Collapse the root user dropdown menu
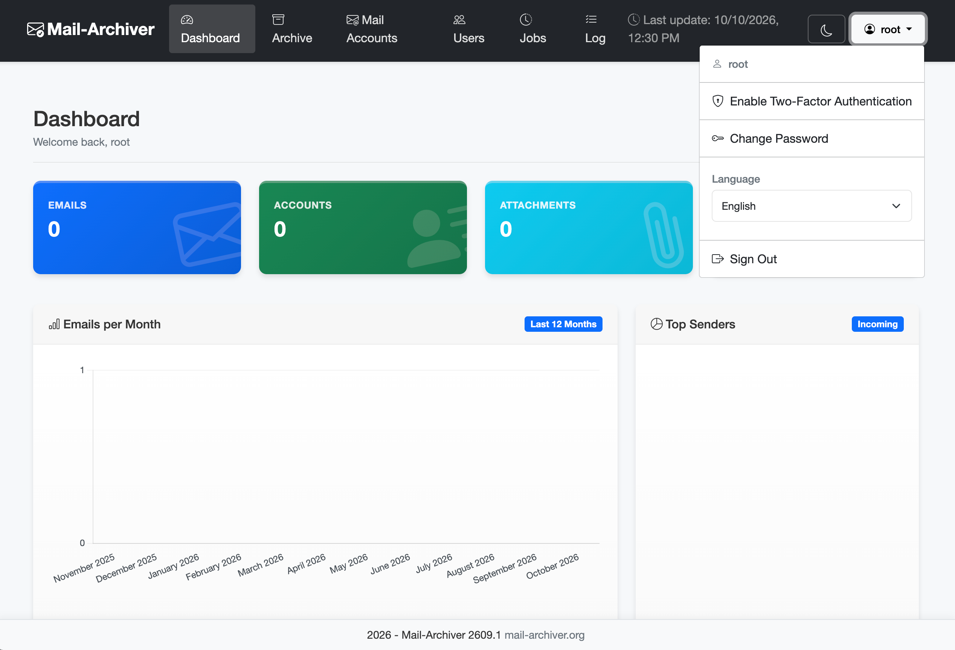Image resolution: width=955 pixels, height=650 pixels. tap(888, 29)
